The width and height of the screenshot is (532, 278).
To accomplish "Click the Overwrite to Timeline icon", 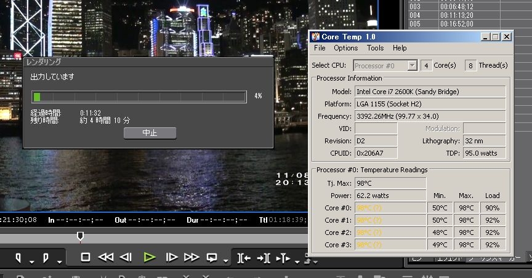I will coord(263,258).
